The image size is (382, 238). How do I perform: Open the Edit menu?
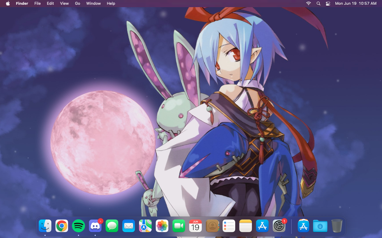50,3
